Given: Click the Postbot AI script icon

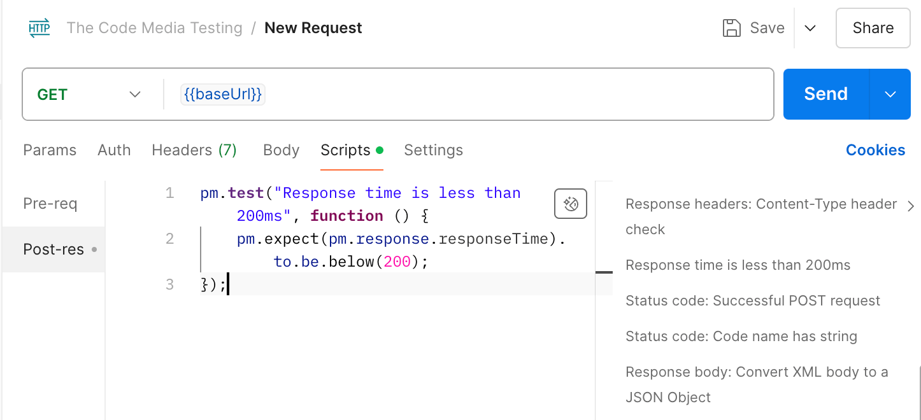Looking at the screenshot, I should (571, 204).
